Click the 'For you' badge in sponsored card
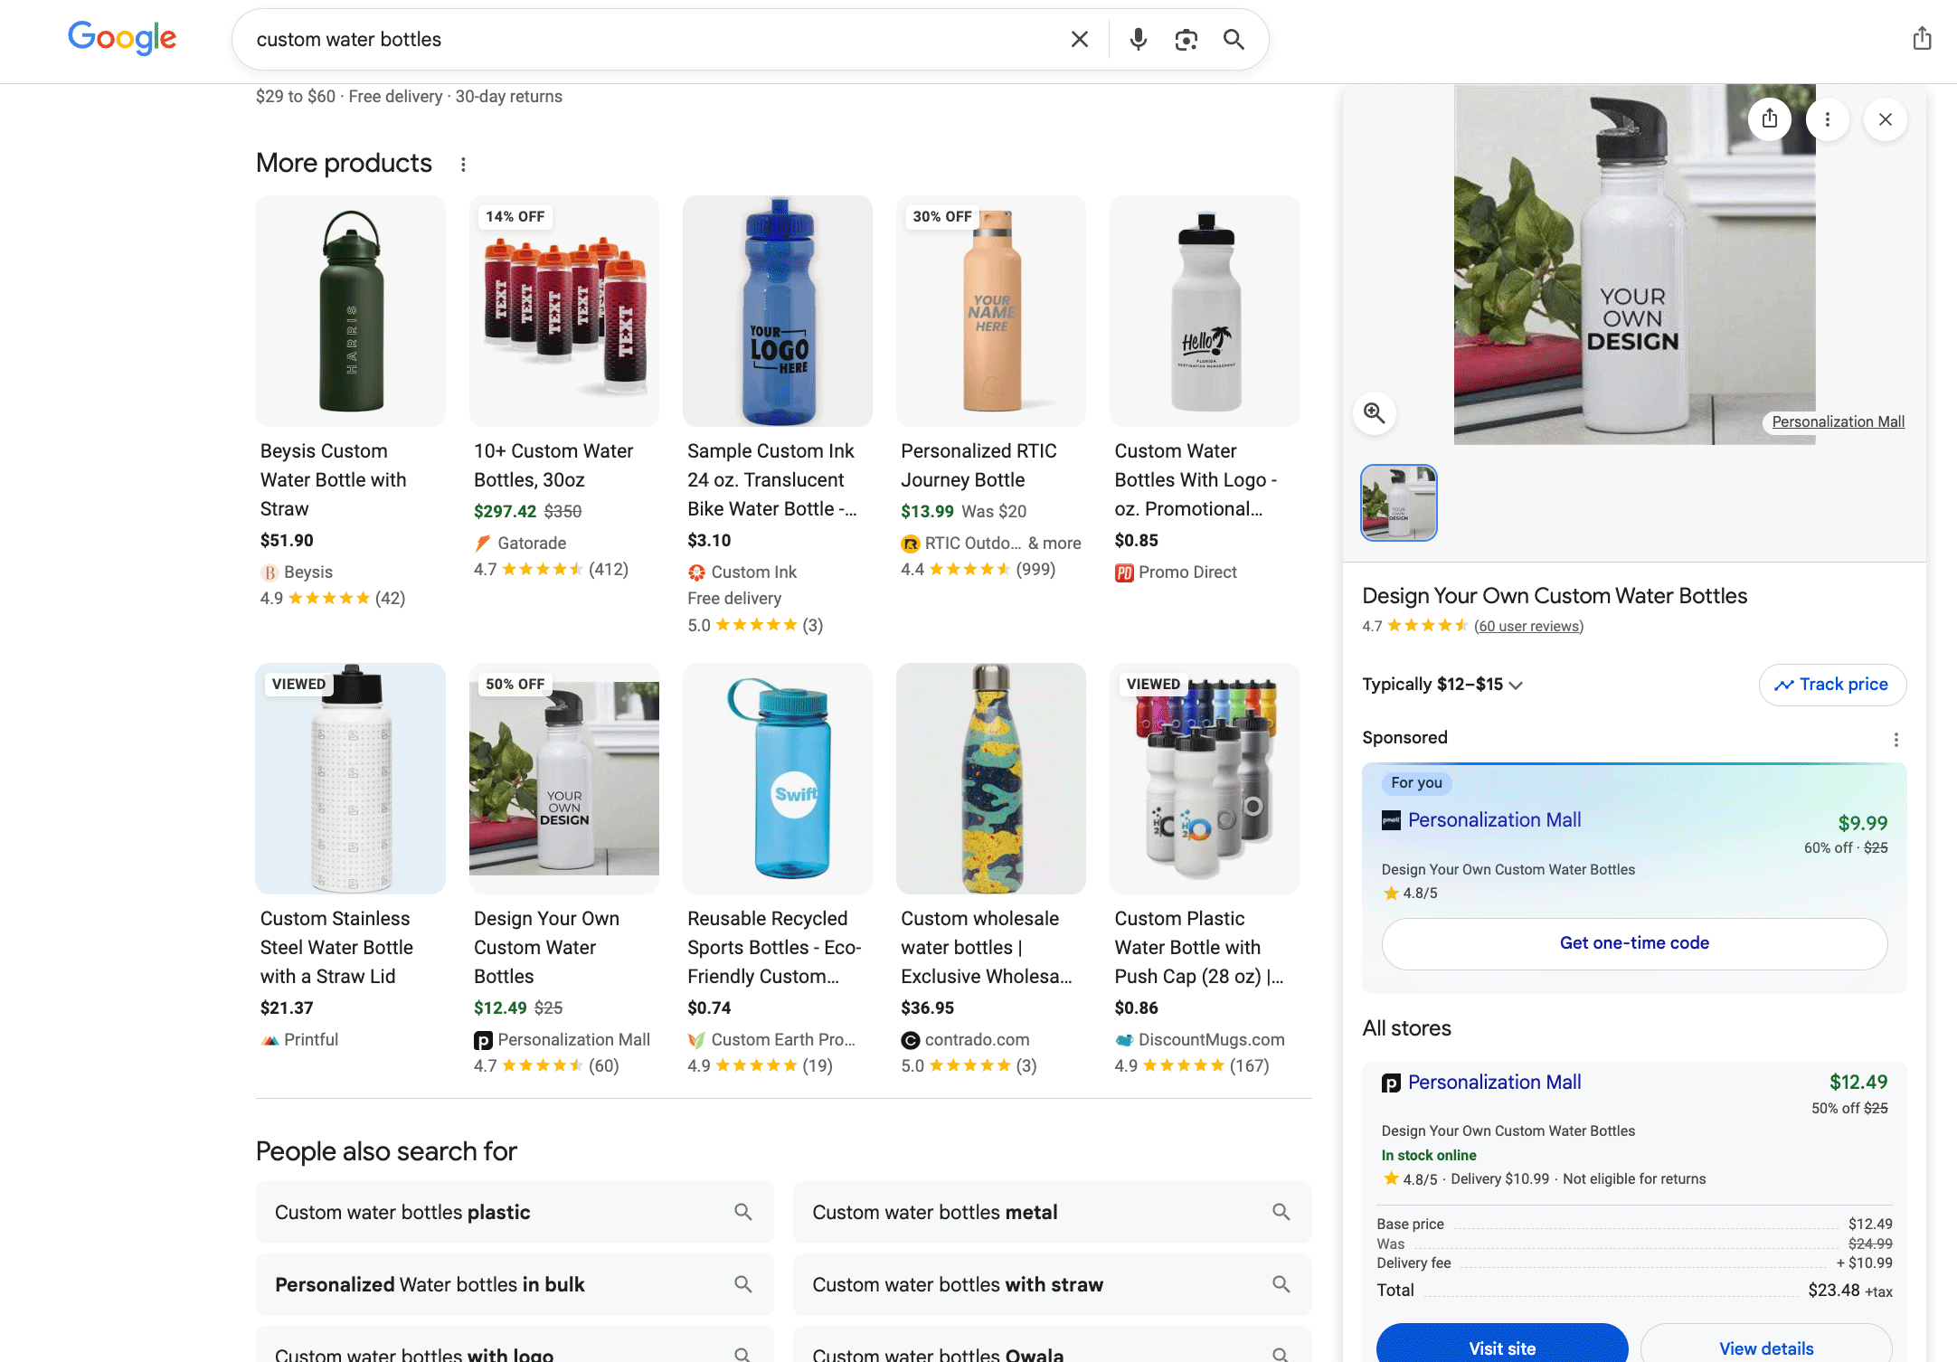Viewport: 1957px width, 1362px height. [1416, 782]
